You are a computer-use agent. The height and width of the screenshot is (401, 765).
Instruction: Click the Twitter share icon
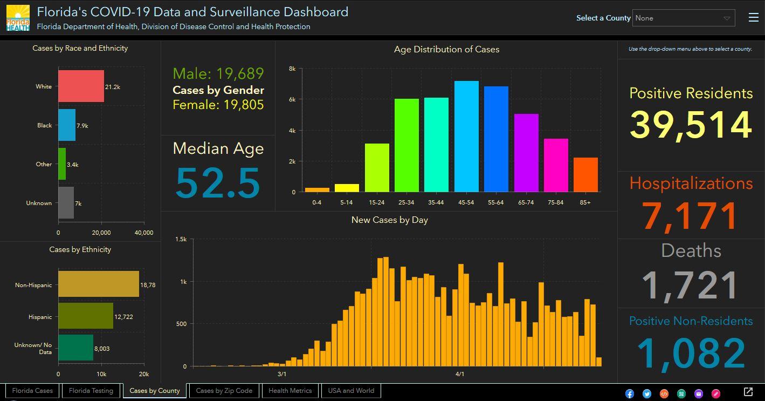pos(647,393)
